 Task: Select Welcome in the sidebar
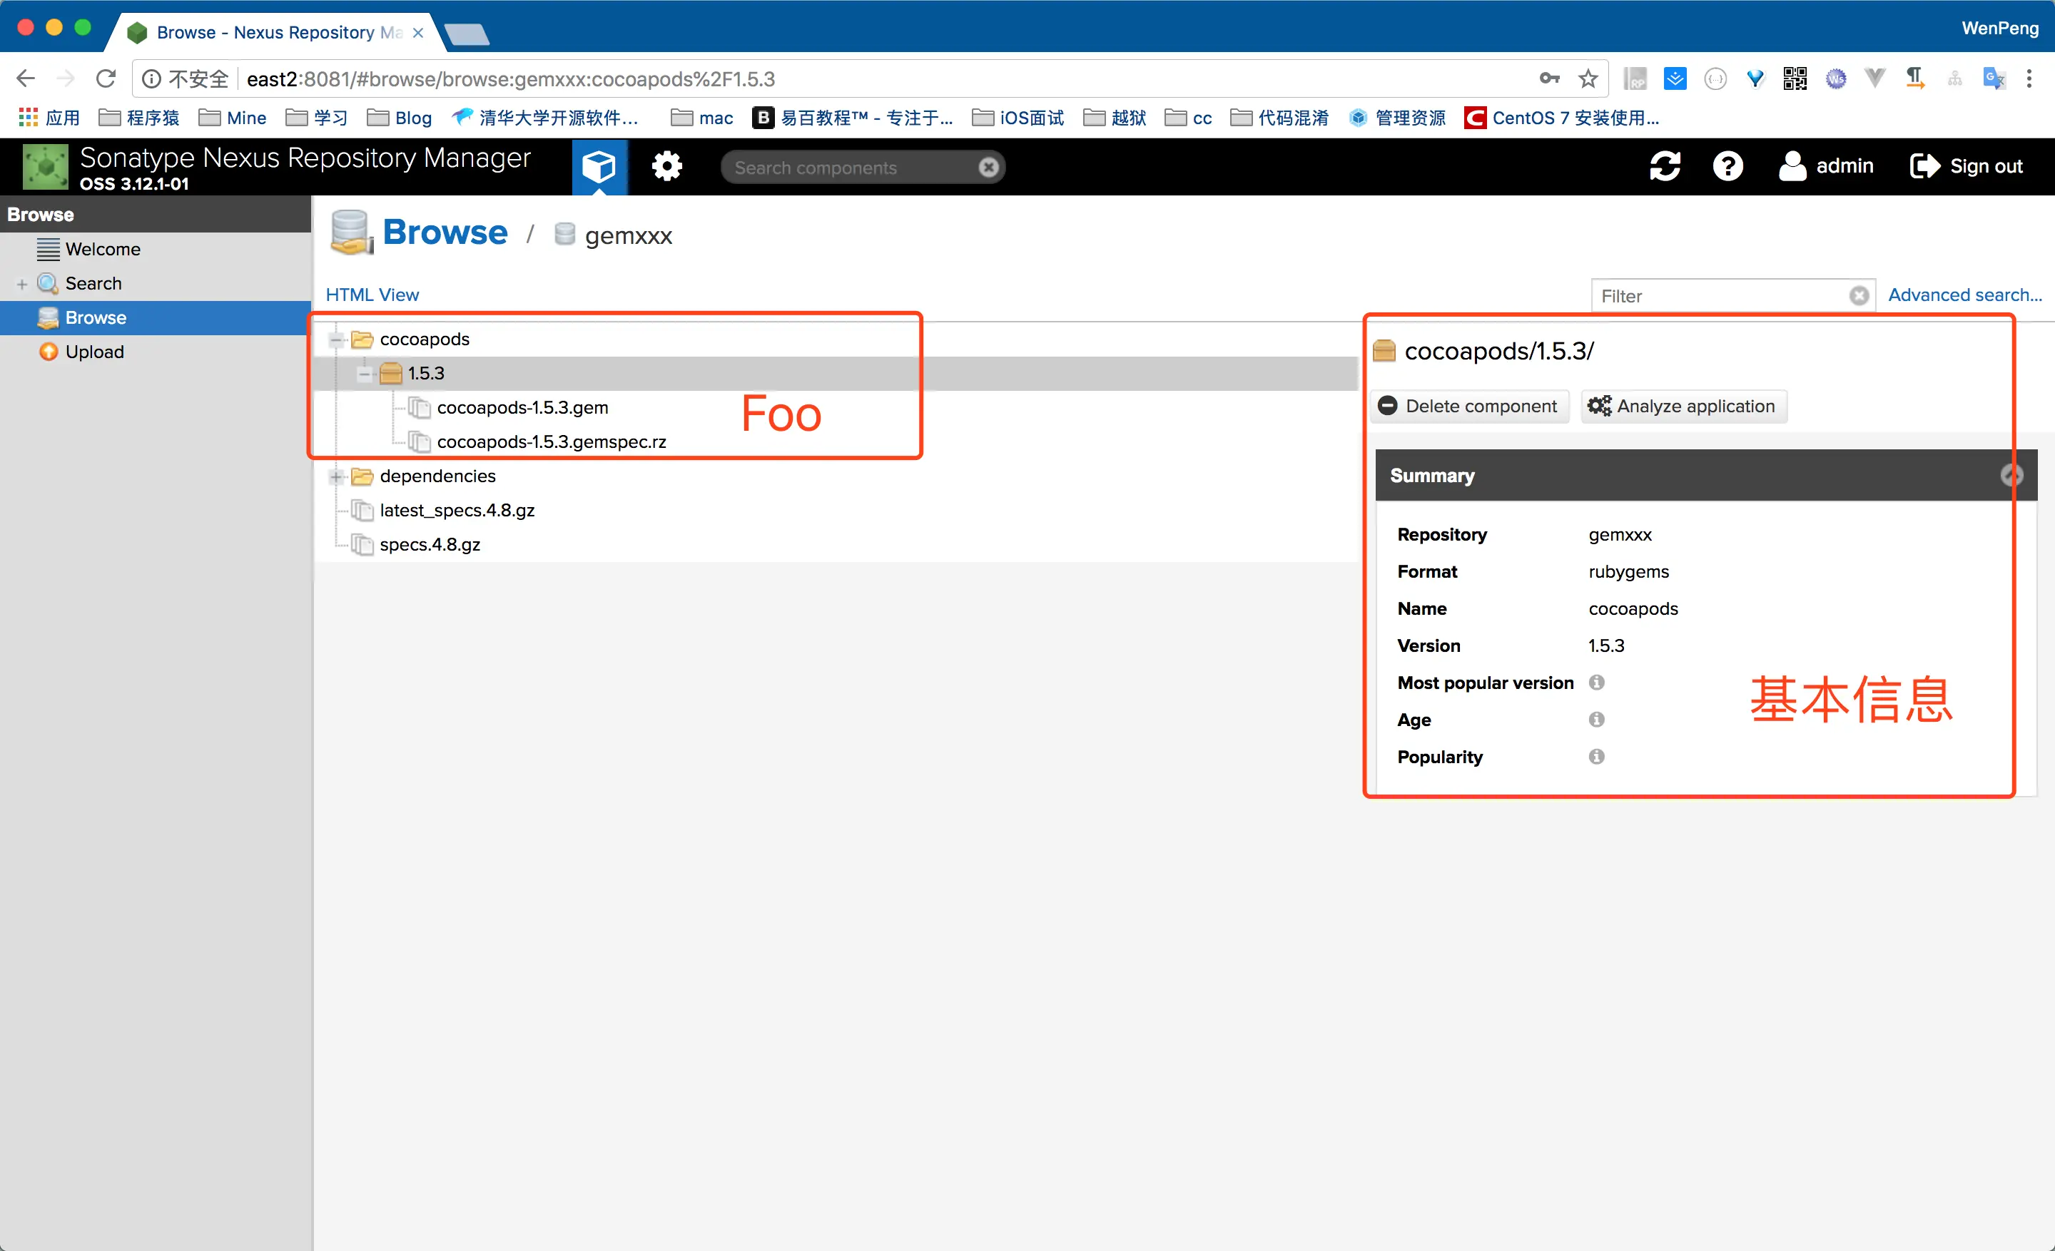[x=103, y=249]
